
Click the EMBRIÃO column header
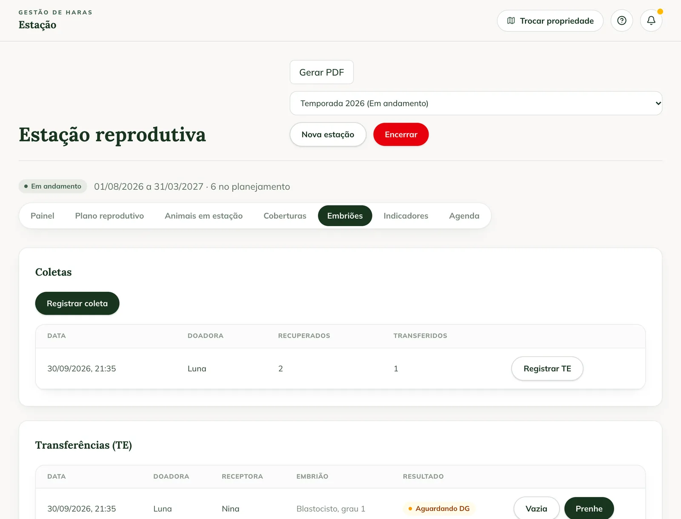312,476
